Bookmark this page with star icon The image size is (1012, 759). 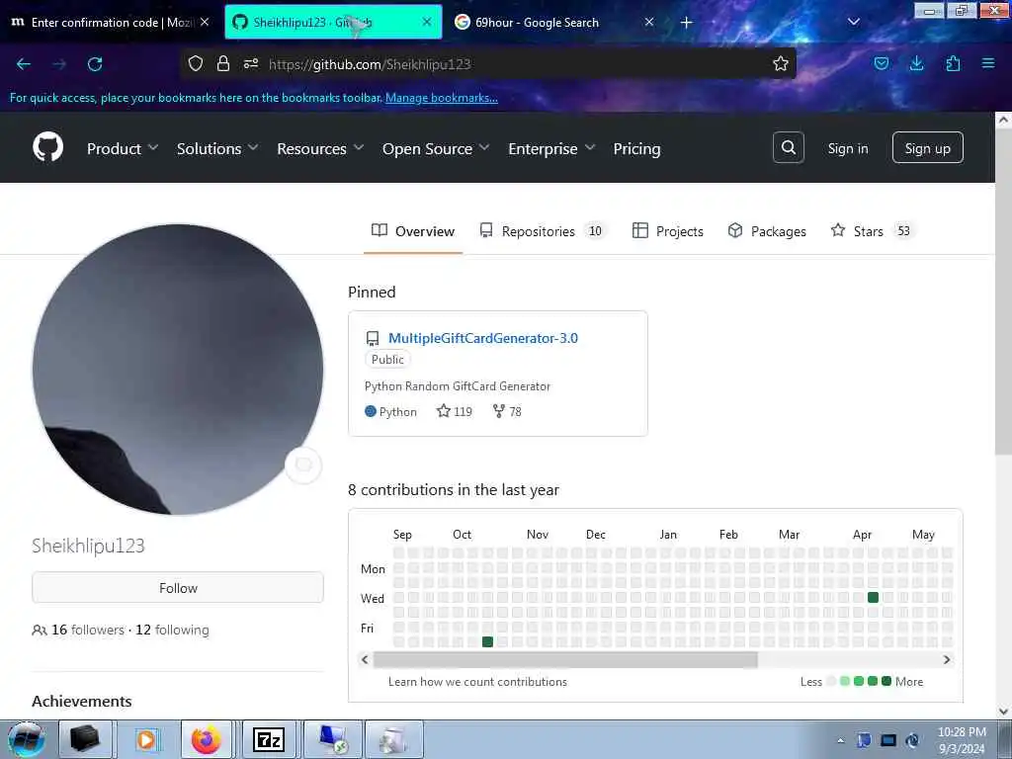tap(781, 63)
